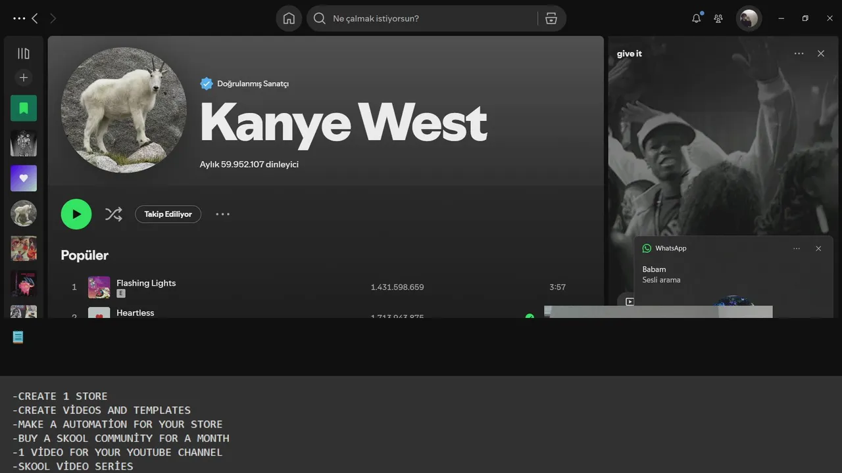Open the user profile avatar
This screenshot has height=473, width=842.
click(749, 18)
